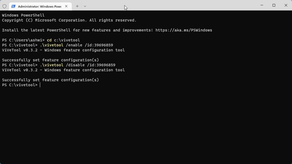Select the blinking cursor in the terminal
The width and height of the screenshot is (292, 164).
(x=40, y=85)
